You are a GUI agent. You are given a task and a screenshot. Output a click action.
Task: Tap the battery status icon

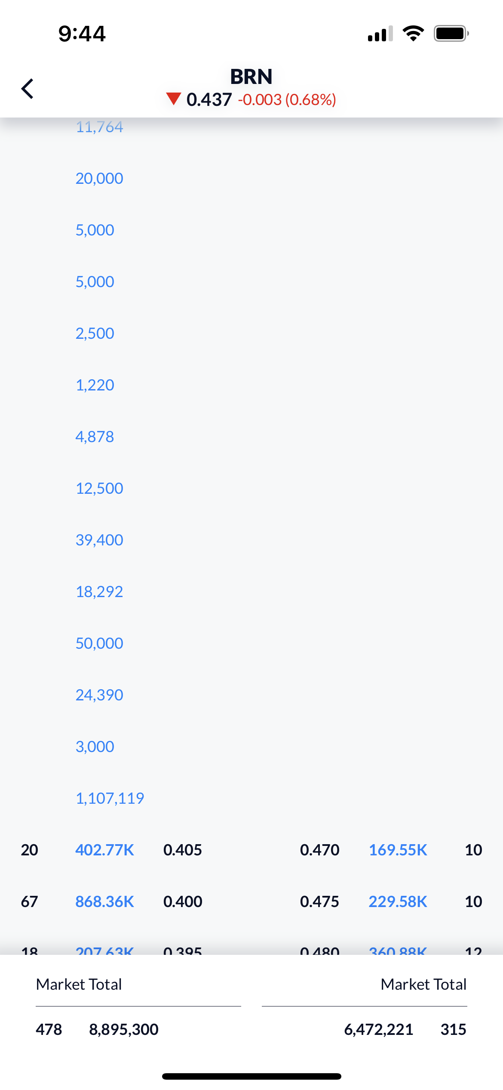pyautogui.click(x=451, y=34)
